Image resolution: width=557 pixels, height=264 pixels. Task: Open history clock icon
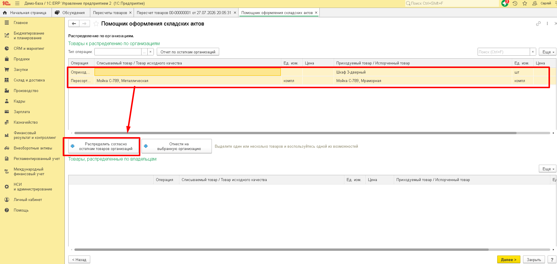pyautogui.click(x=515, y=4)
